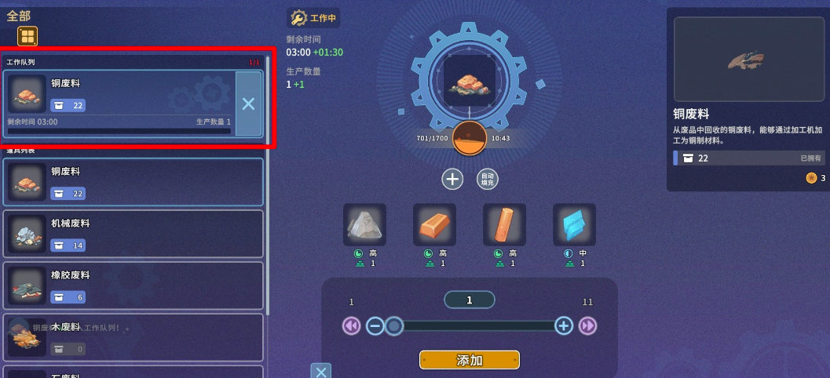Remove 铜废料 from the work queue with X
This screenshot has height=378, width=830.
click(248, 104)
